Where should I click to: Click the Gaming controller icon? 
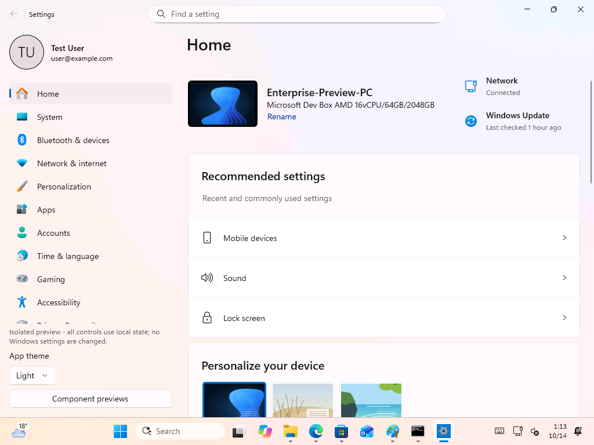pos(22,279)
